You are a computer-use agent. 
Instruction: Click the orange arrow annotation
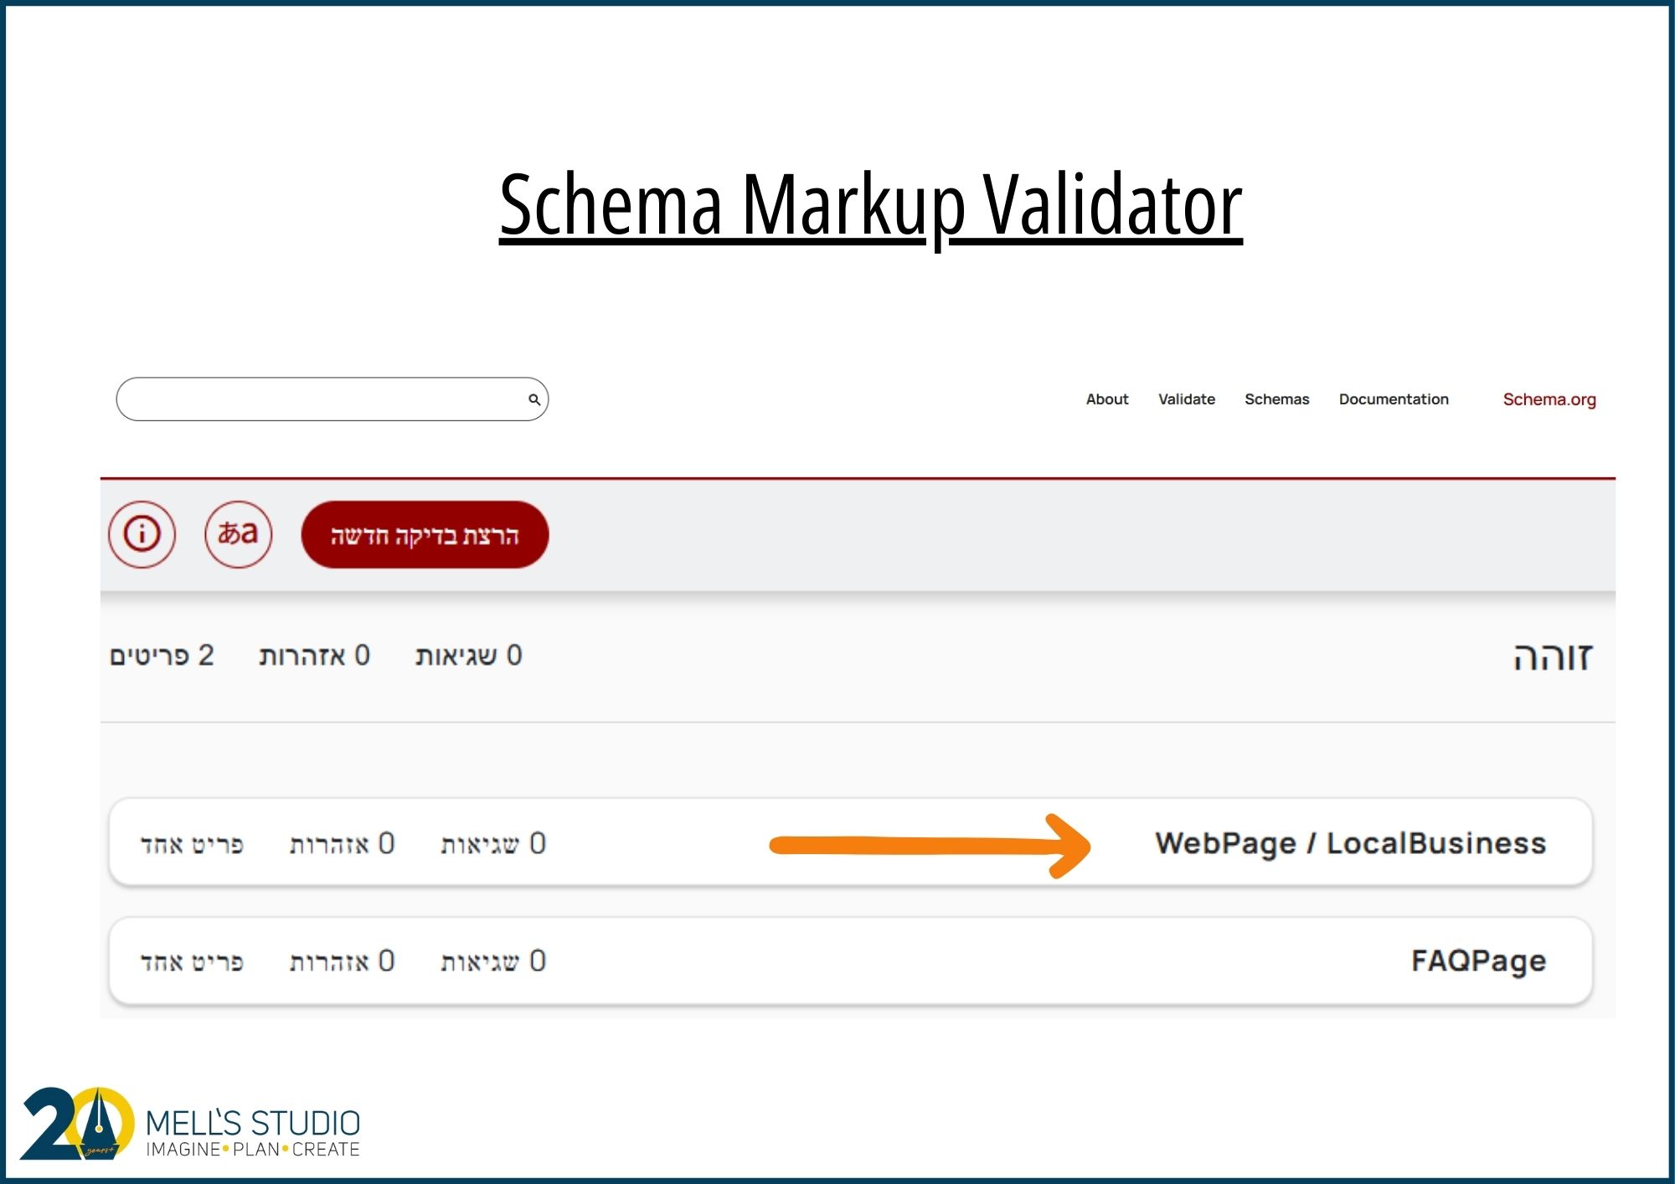(x=930, y=846)
